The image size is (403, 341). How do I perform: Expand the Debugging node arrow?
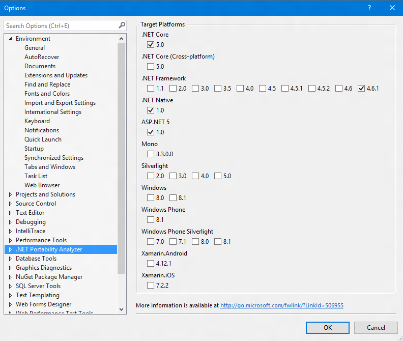tap(11, 222)
